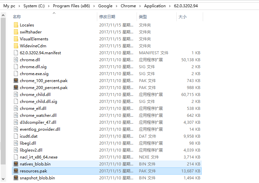
Task: Expand the chevron after My pc
Action: coord(19,6)
